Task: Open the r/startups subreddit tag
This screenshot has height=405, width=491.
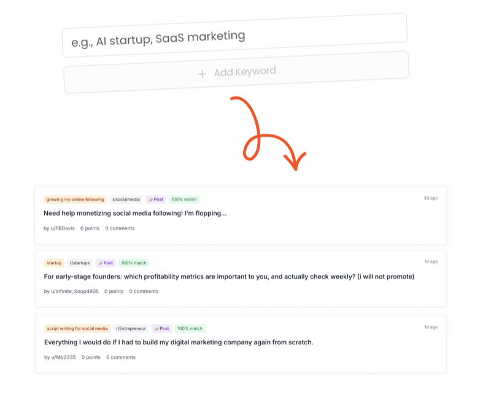Action: point(79,263)
